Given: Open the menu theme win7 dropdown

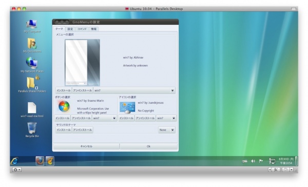Looking at the screenshot, I should [x=134, y=90].
